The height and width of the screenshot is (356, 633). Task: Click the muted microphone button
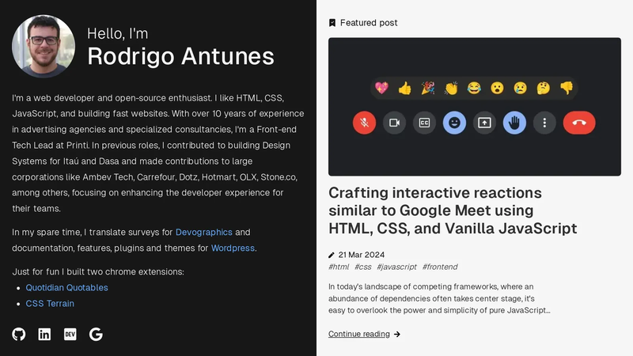364,123
